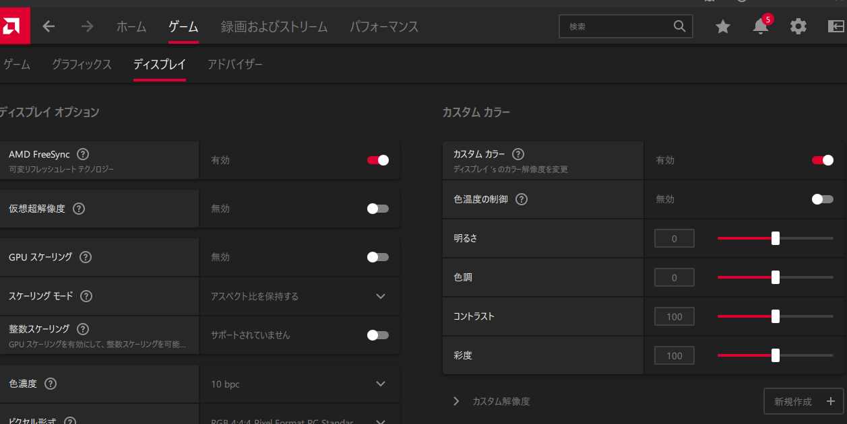Click the 可変リフレッシュレート テクノロジー text
This screenshot has height=424, width=847.
coord(61,169)
